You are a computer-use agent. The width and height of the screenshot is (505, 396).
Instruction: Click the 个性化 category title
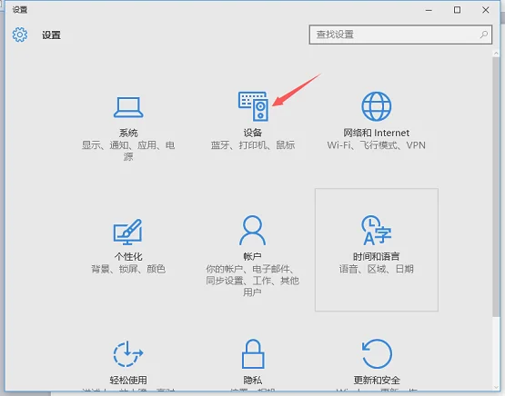pyautogui.click(x=128, y=256)
